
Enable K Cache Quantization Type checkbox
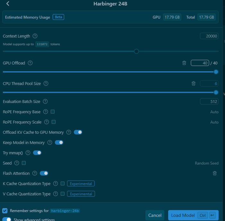click(x=63, y=183)
